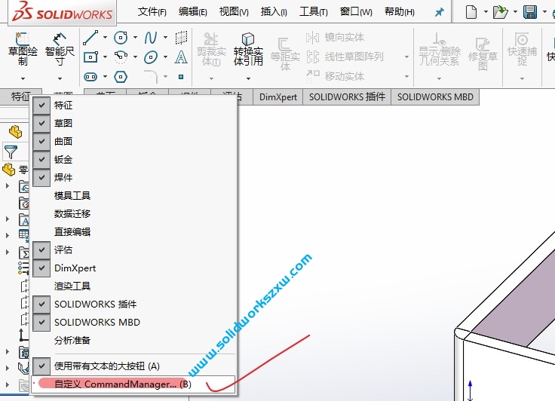
Task: Click Quick Snaps (快速捕捉)
Action: coord(522,49)
